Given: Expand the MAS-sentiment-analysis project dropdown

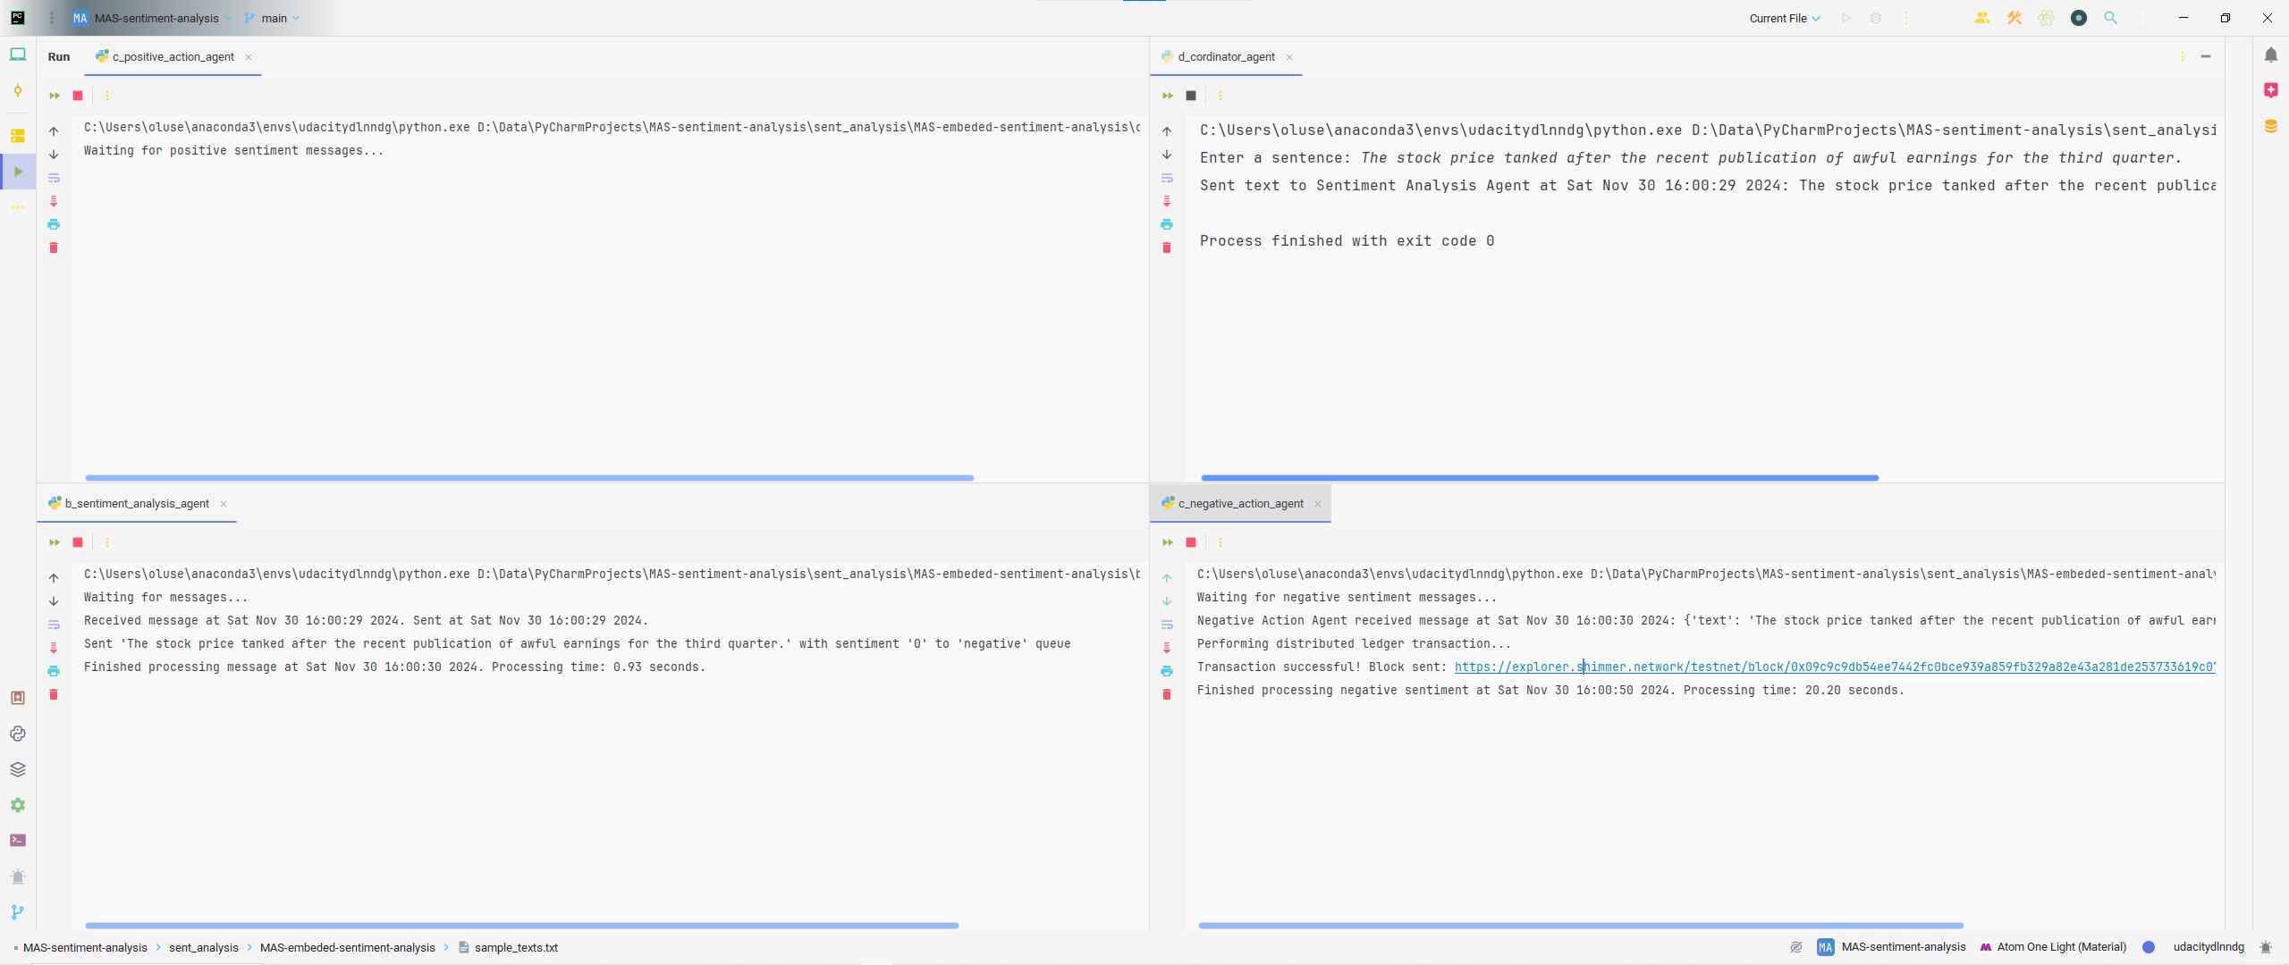Looking at the screenshot, I should pos(157,18).
